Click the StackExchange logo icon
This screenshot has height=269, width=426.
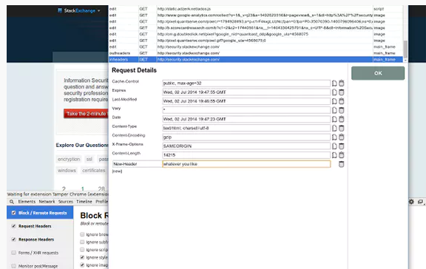click(x=60, y=10)
